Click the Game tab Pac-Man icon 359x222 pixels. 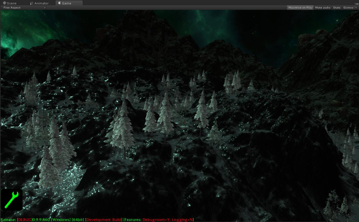[59, 3]
